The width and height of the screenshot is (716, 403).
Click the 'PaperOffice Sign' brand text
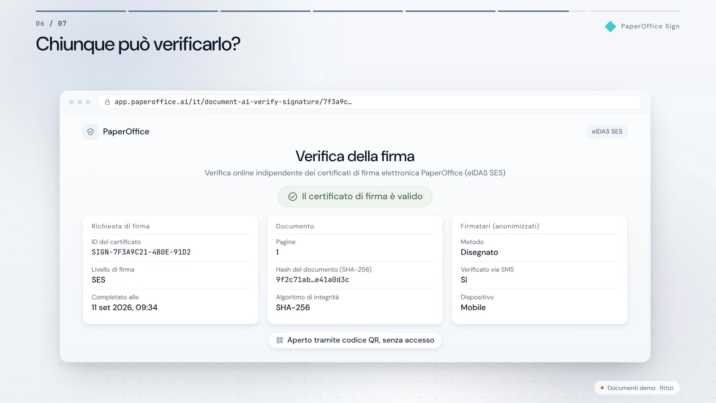(x=650, y=26)
